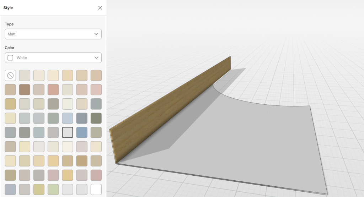Pick the salmon swatch in the second row
The width and height of the screenshot is (364, 197).
pos(53,89)
